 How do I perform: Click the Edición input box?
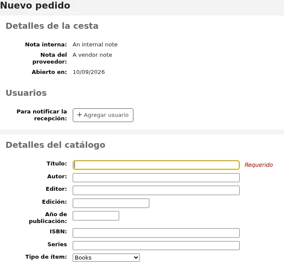[x=111, y=203]
